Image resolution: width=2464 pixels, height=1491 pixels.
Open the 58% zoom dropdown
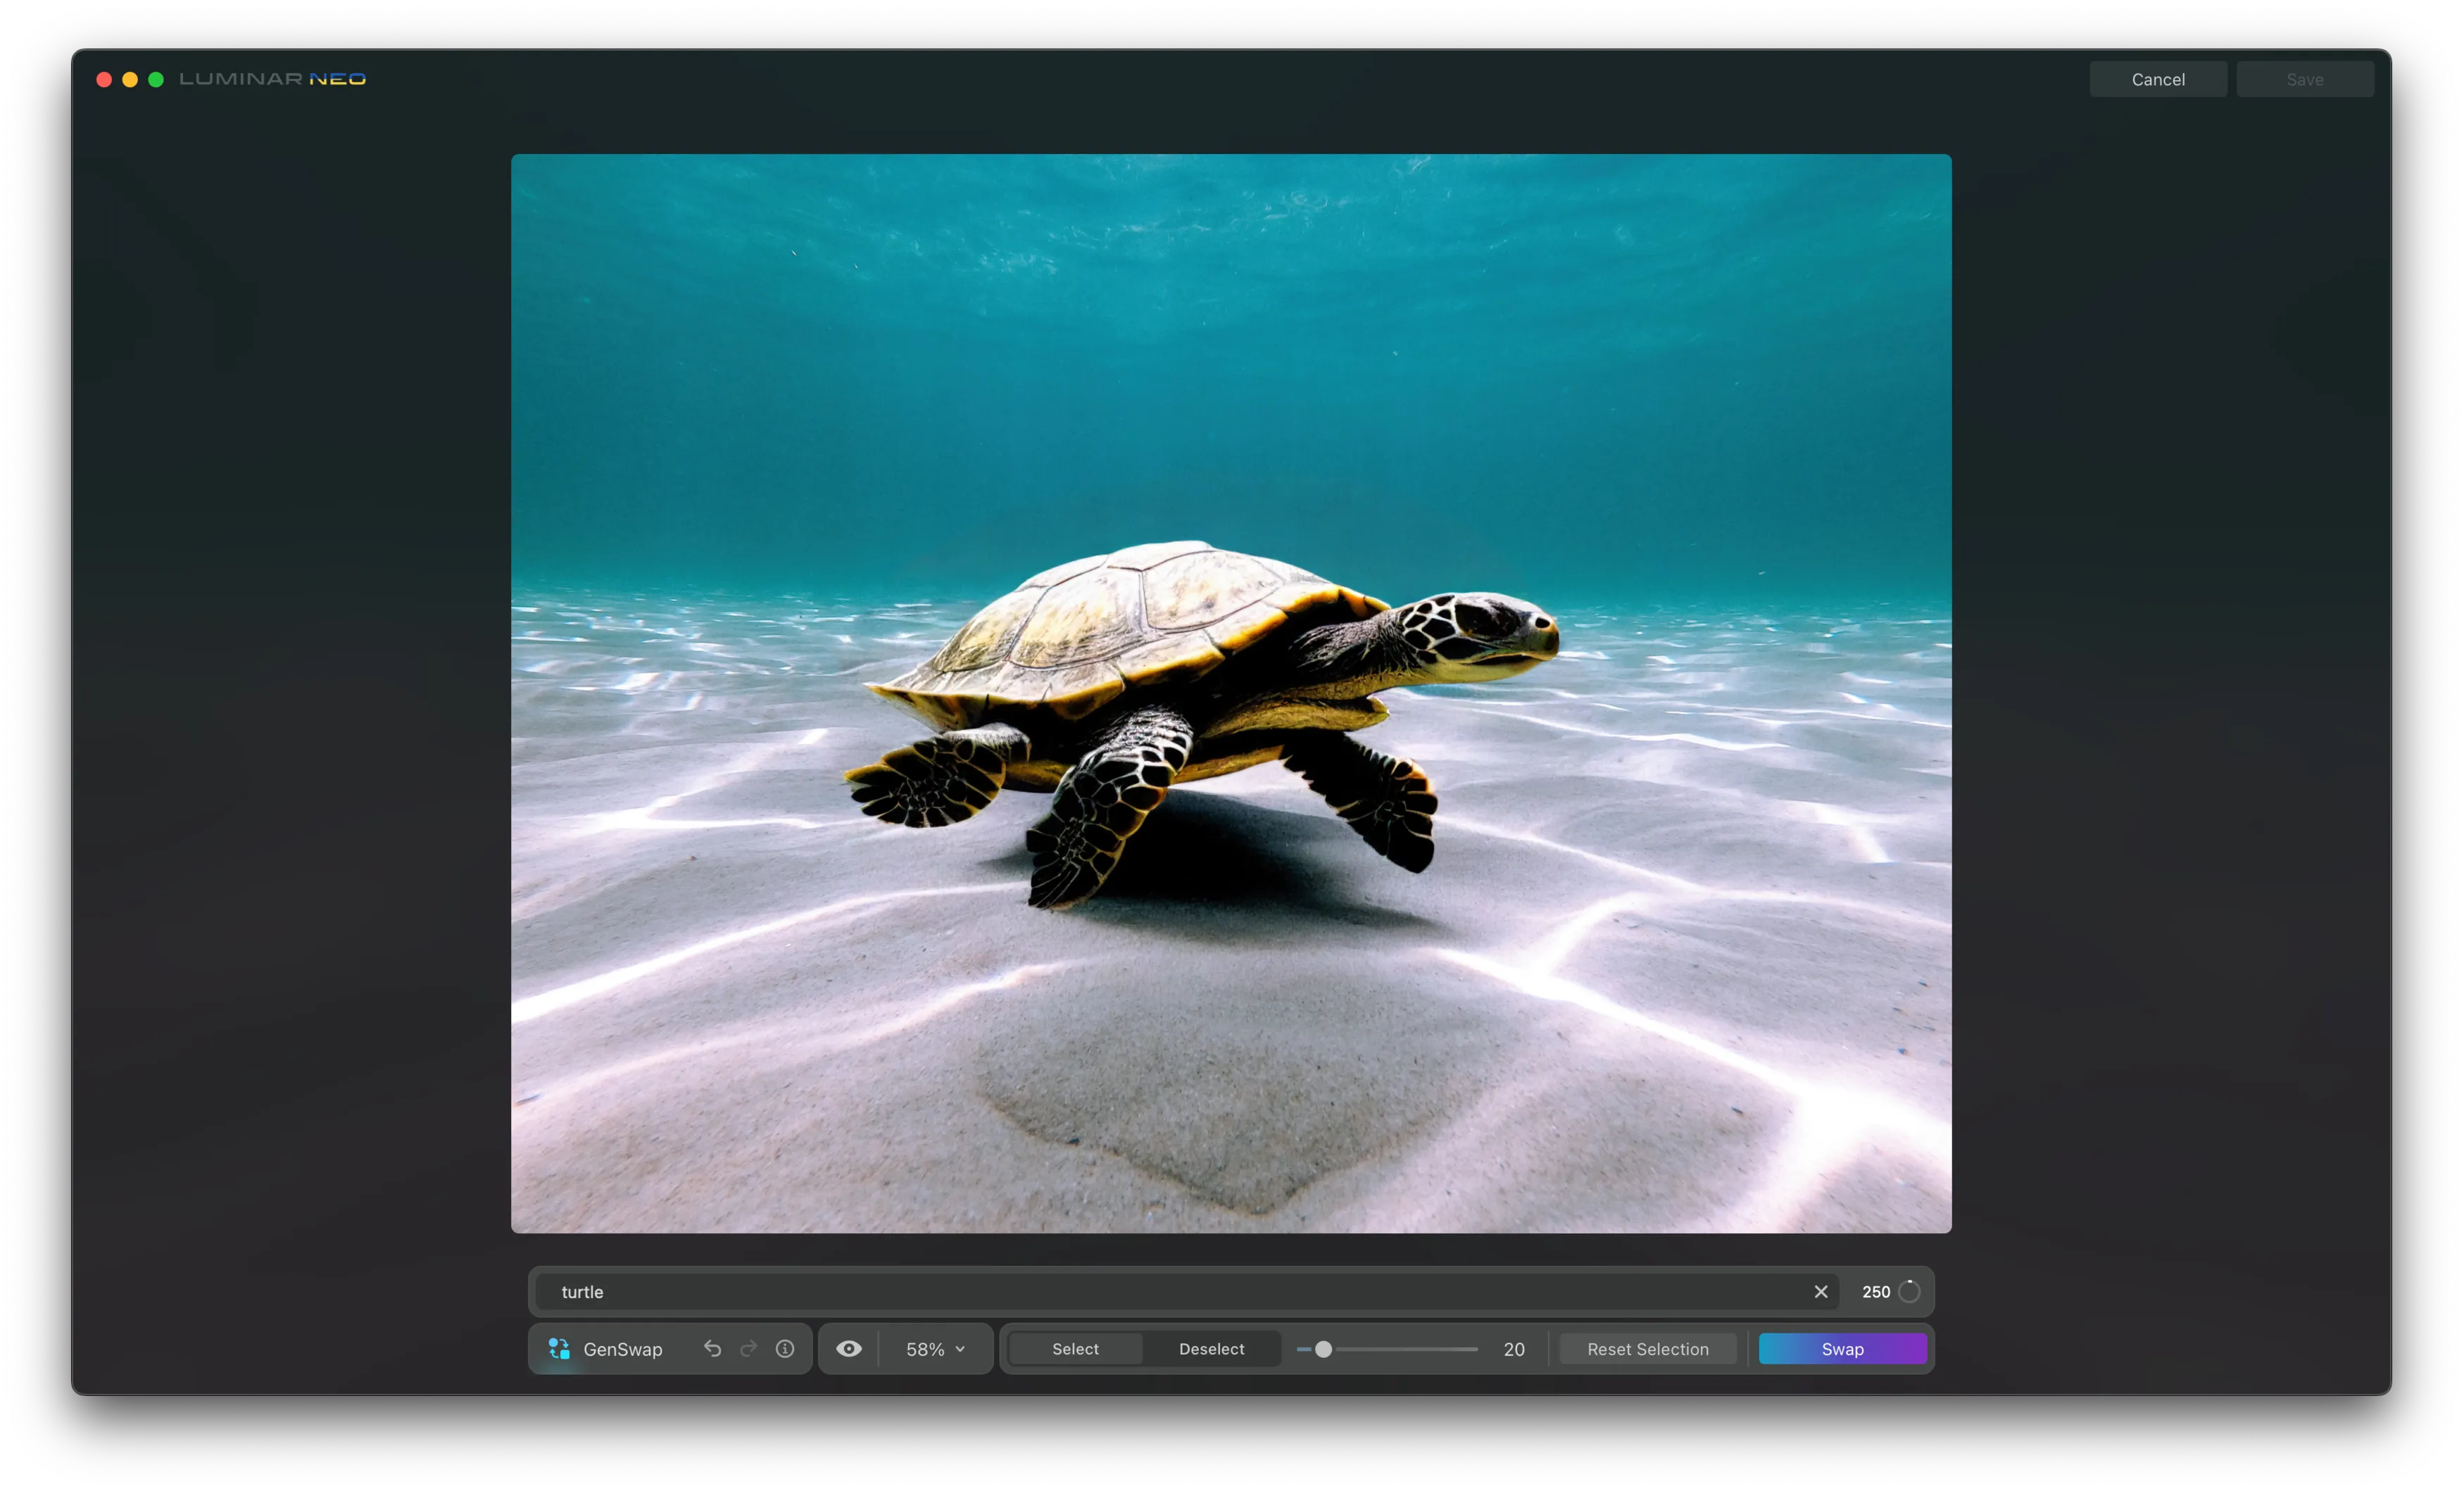925,1349
